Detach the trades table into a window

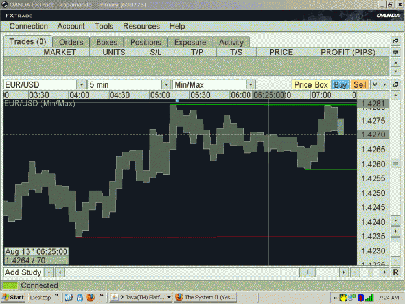[x=395, y=41]
